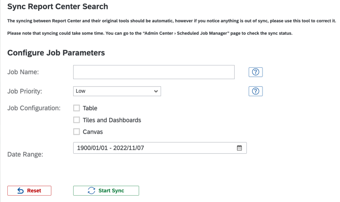The height and width of the screenshot is (202, 340).
Task: Enable the Table checkbox
Action: pyautogui.click(x=77, y=108)
